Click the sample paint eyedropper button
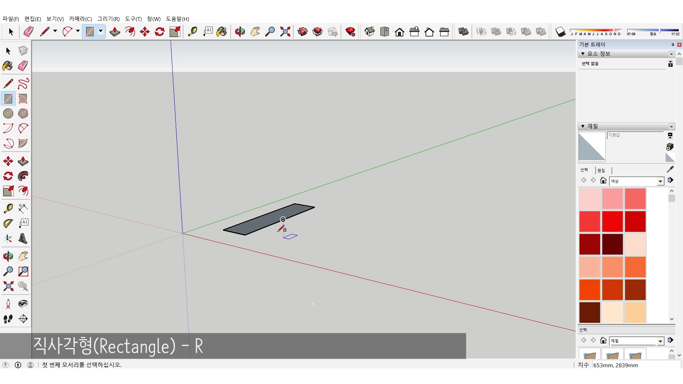This screenshot has width=683, height=384. point(670,169)
